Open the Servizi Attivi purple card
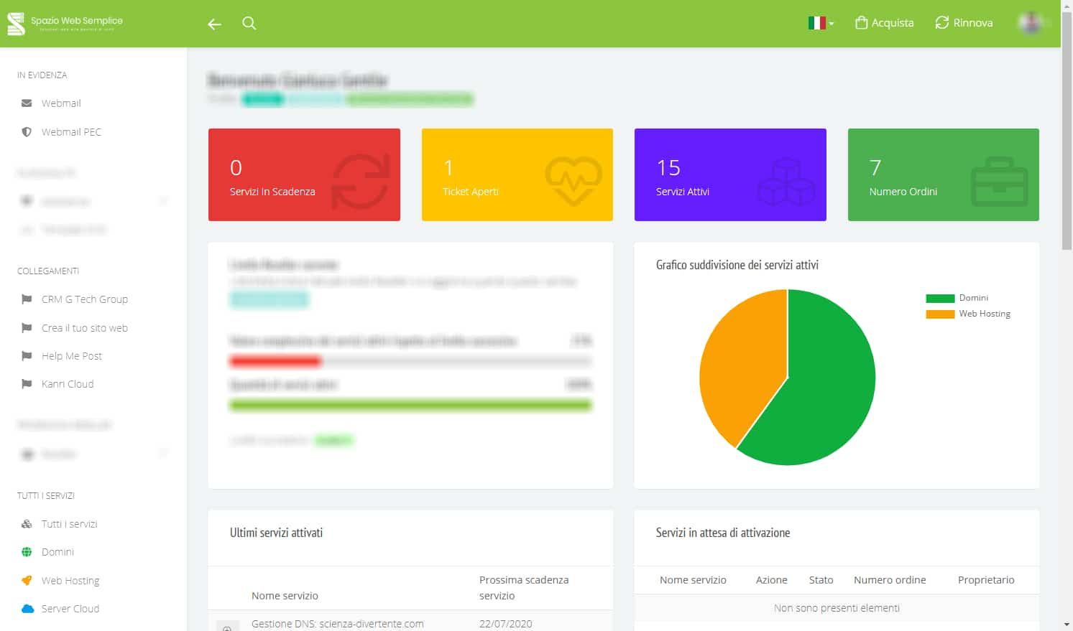 click(x=729, y=174)
